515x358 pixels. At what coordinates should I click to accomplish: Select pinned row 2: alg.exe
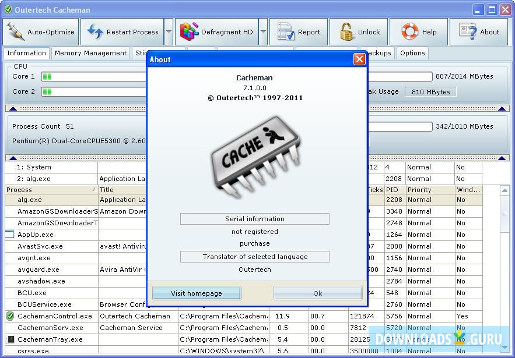[x=244, y=179]
